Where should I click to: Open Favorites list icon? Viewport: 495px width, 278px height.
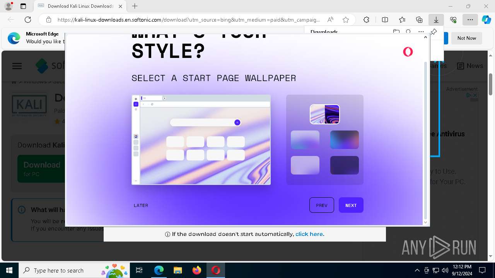(x=402, y=20)
